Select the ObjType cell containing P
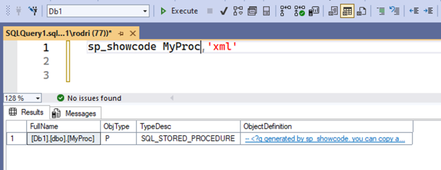441x170 pixels. click(118, 139)
